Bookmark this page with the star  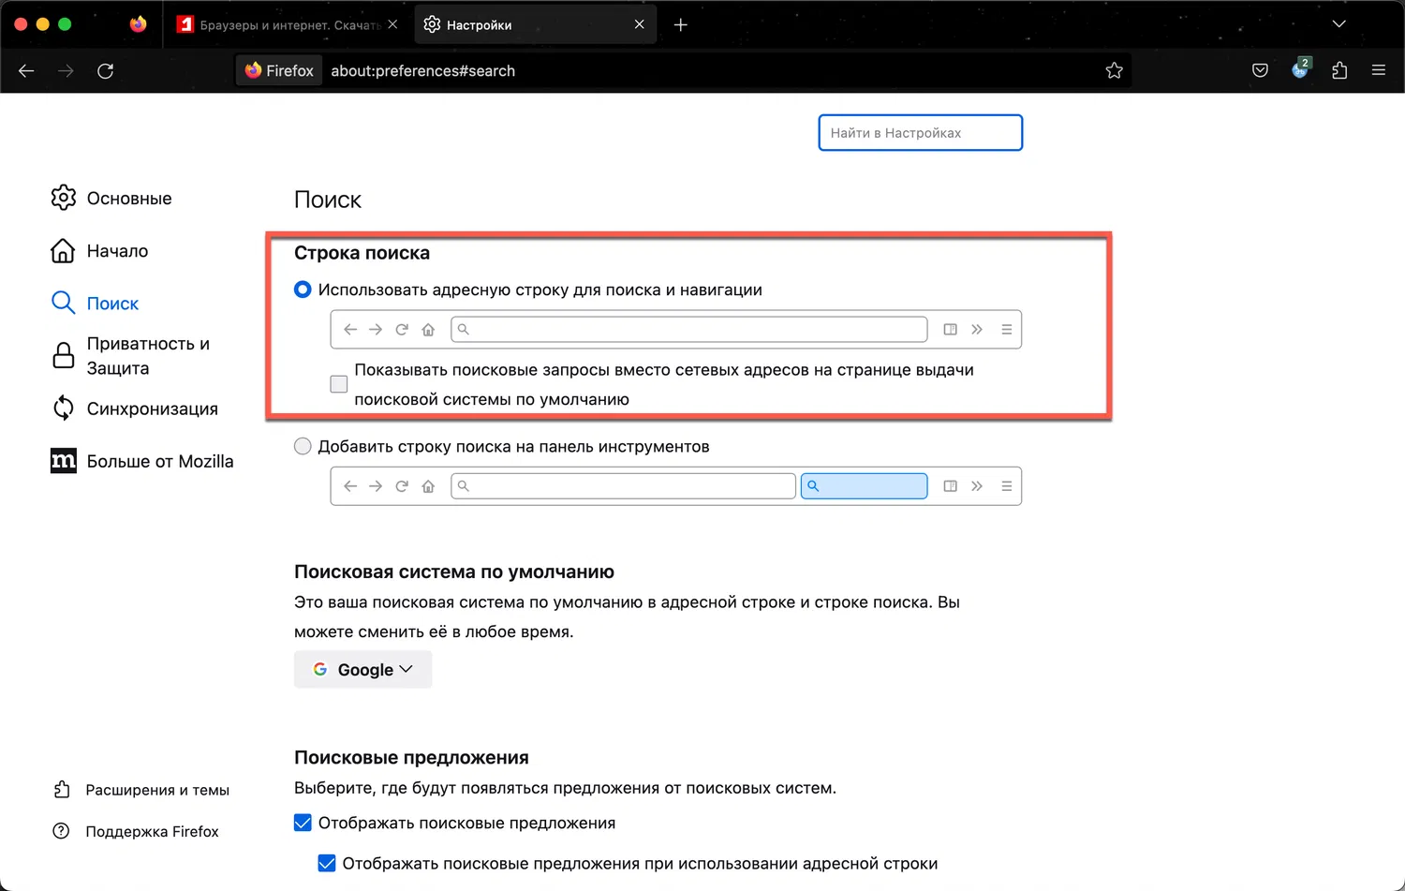pyautogui.click(x=1114, y=71)
